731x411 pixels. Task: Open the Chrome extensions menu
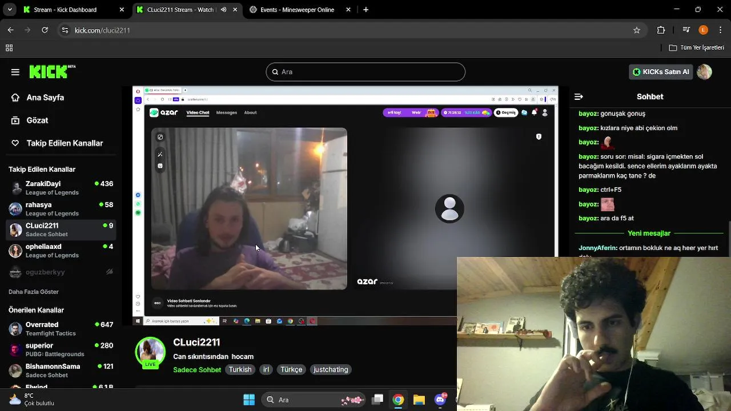coord(661,30)
